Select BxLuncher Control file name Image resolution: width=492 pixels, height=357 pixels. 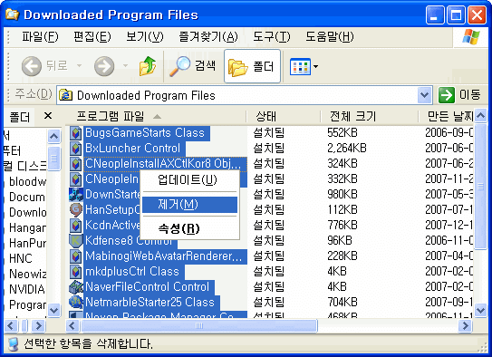133,149
